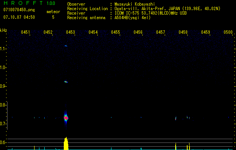Click the strong red meteor echo near 0453

[66, 118]
